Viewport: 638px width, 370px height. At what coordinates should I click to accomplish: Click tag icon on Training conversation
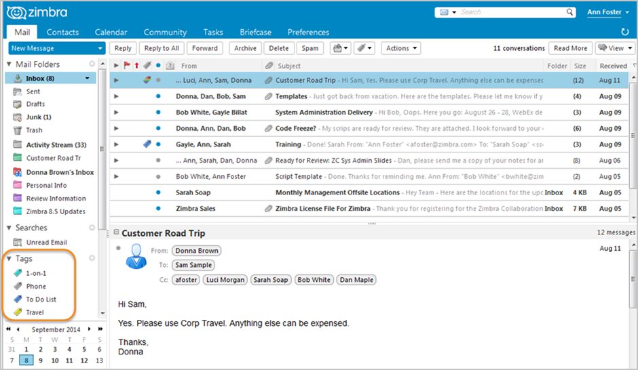[x=147, y=144]
